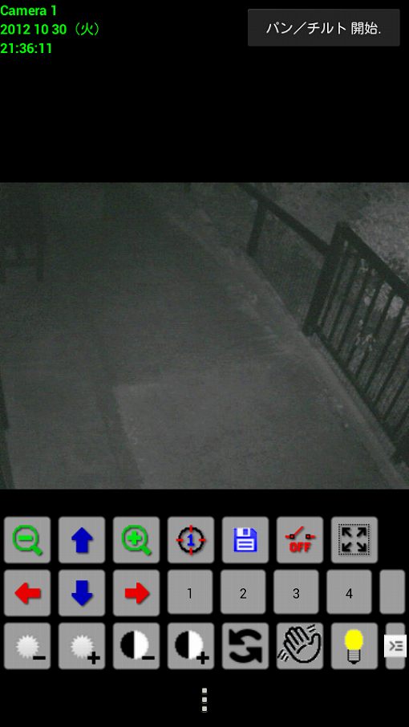This screenshot has width=409, height=727.
Task: Toggle the red OFF switch icon
Action: [x=300, y=540]
